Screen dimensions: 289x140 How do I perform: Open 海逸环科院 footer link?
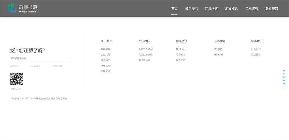pos(144,60)
